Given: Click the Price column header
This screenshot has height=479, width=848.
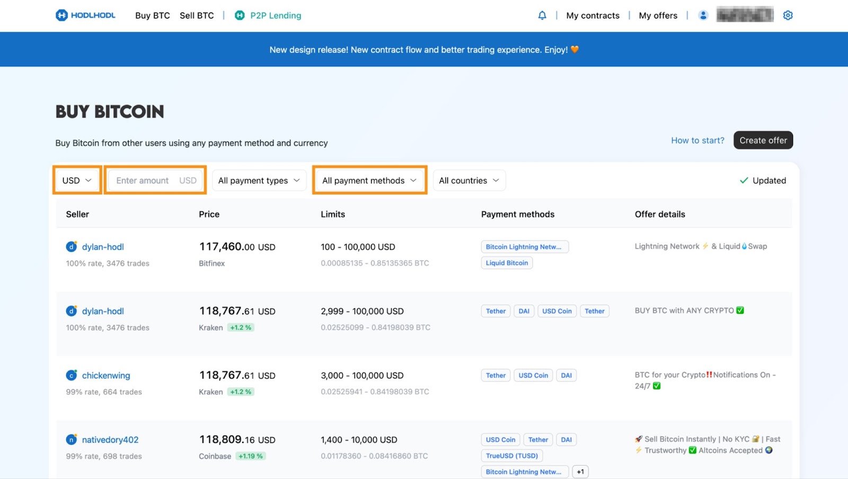Looking at the screenshot, I should tap(209, 214).
